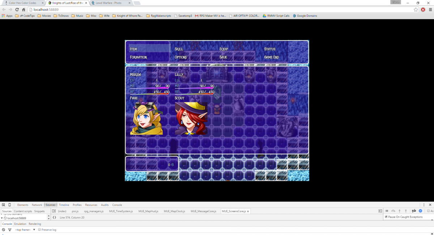Screen dimensions: 434x235
Task: Open the MUE_MapHud.js file tab
Action: [148, 211]
